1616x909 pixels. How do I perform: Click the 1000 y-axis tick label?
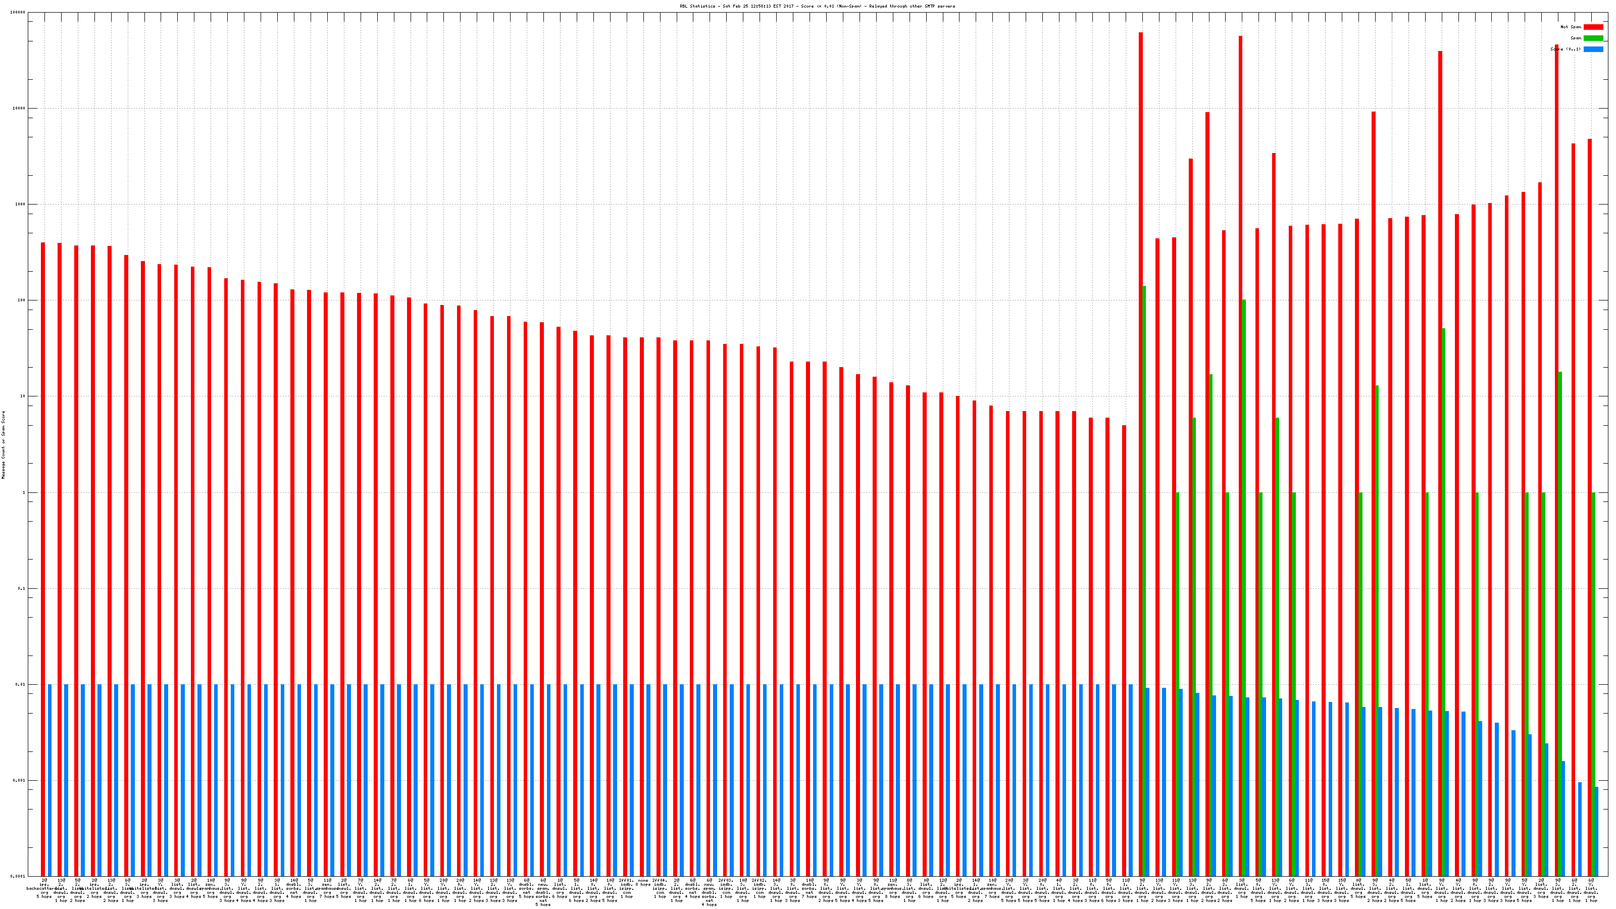(21, 205)
